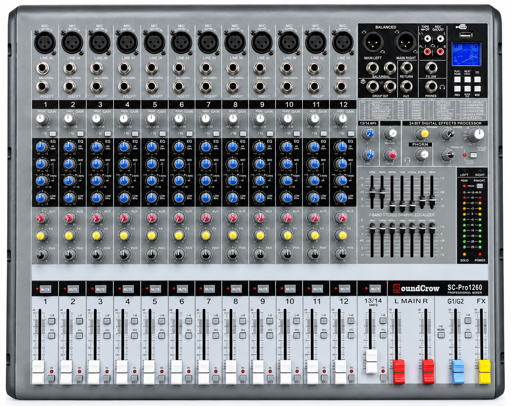Click the channel 4 low-cut button below GAIN
This screenshot has height=406, width=511.
(x=135, y=133)
